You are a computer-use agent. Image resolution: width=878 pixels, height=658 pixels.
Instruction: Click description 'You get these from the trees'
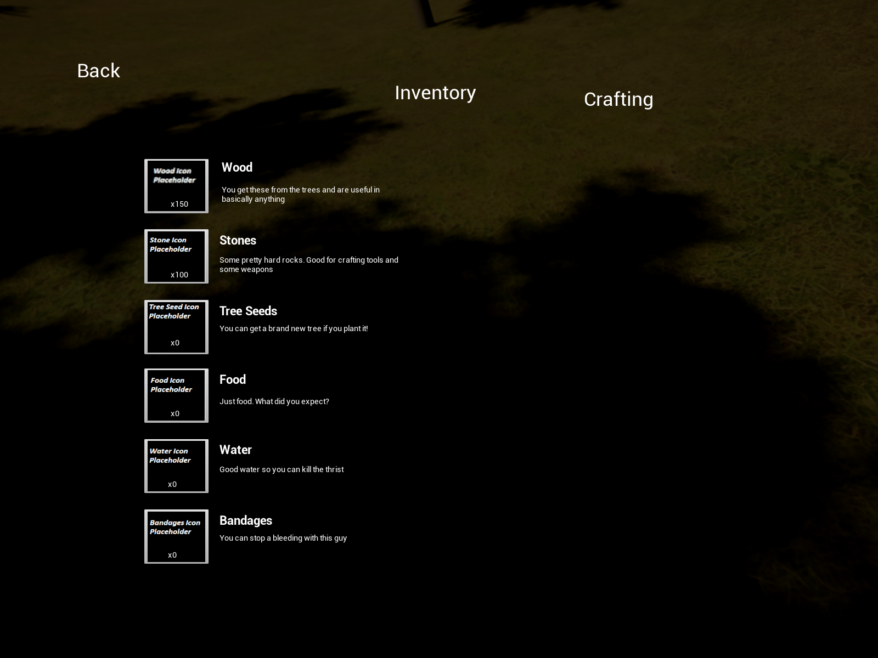click(x=301, y=194)
